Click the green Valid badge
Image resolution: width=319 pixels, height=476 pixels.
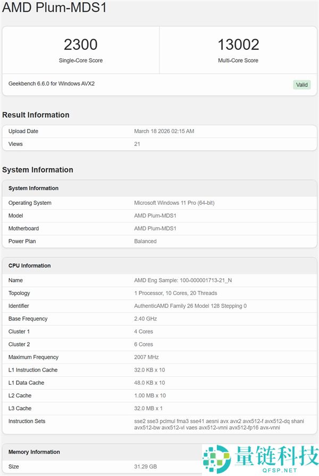coord(302,84)
